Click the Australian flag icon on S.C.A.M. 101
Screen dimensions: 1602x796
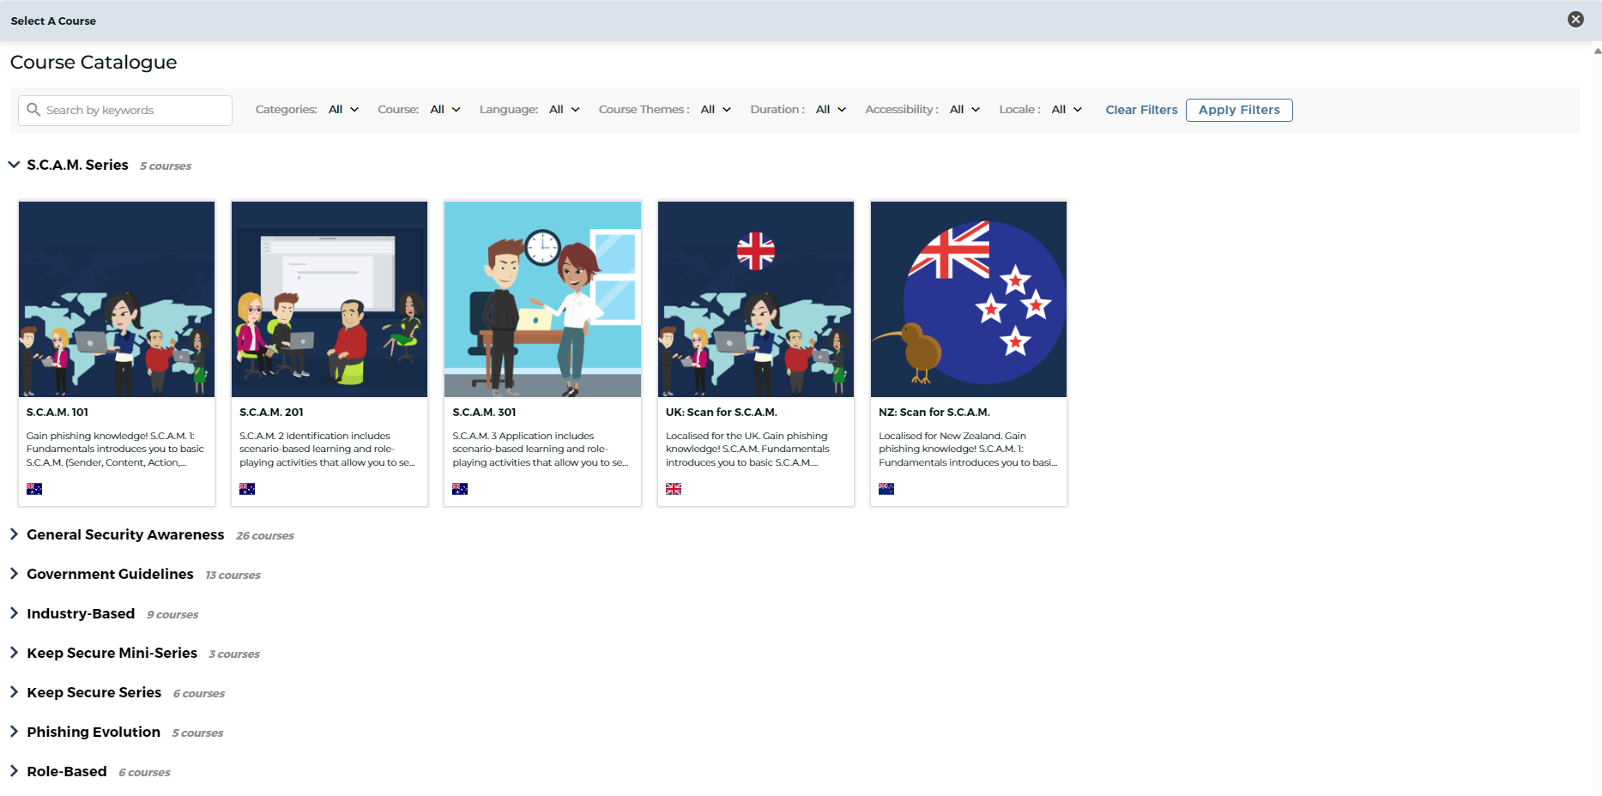click(x=34, y=489)
